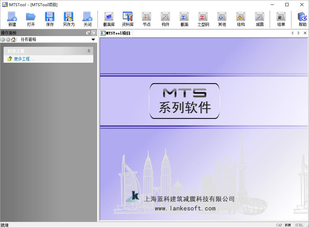Click the 新建 (New) toolbar icon
309x228 pixels.
(x=12, y=19)
